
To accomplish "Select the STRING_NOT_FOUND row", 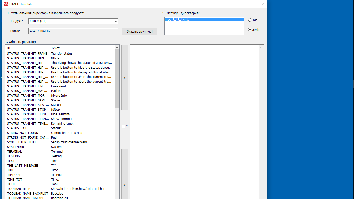I will coord(23,133).
